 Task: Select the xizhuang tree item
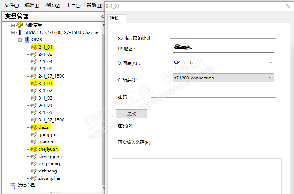(48, 171)
